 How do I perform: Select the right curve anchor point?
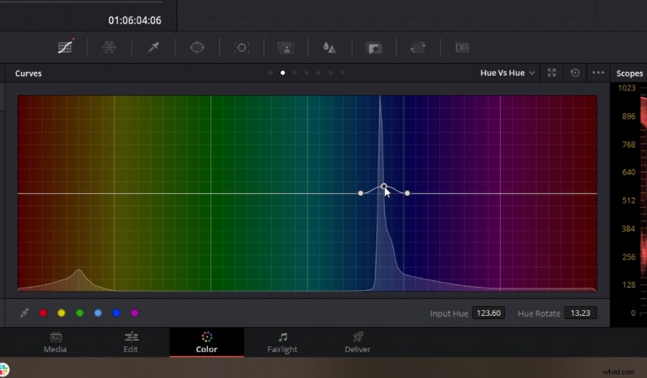point(408,193)
